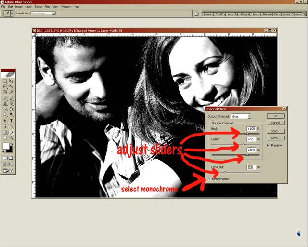Click the Load... button

point(276,131)
